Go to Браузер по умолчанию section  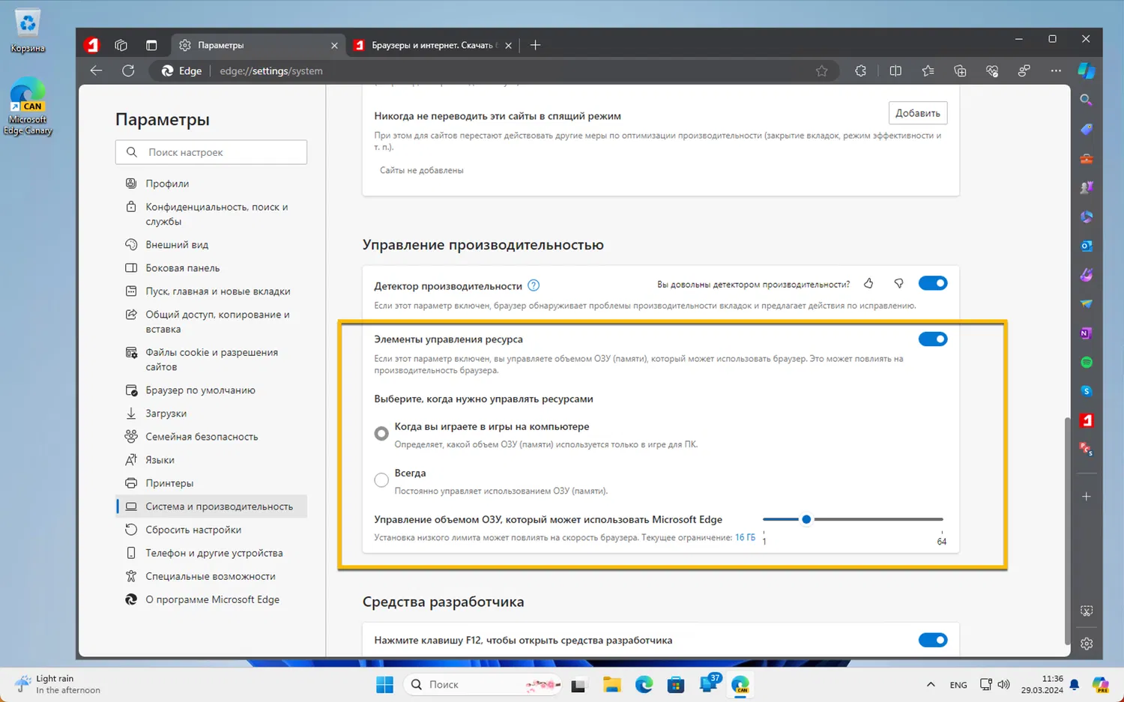[x=211, y=390]
